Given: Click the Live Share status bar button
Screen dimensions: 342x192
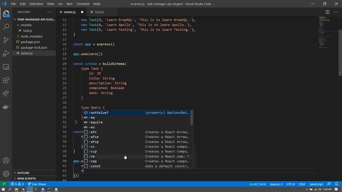Looking at the screenshot, I should pos(37,184).
